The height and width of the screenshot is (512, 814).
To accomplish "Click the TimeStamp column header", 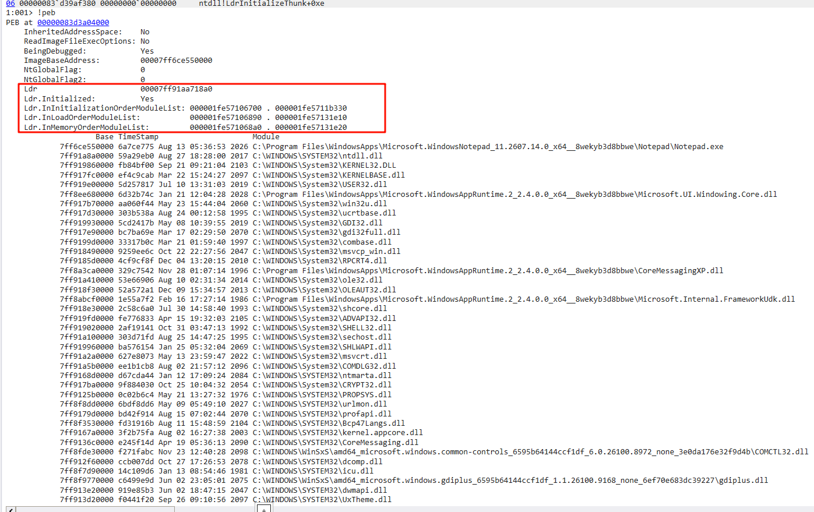I will (138, 137).
